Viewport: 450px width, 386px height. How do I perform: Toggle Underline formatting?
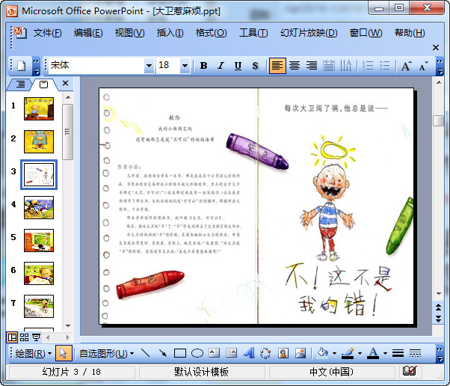[238, 66]
